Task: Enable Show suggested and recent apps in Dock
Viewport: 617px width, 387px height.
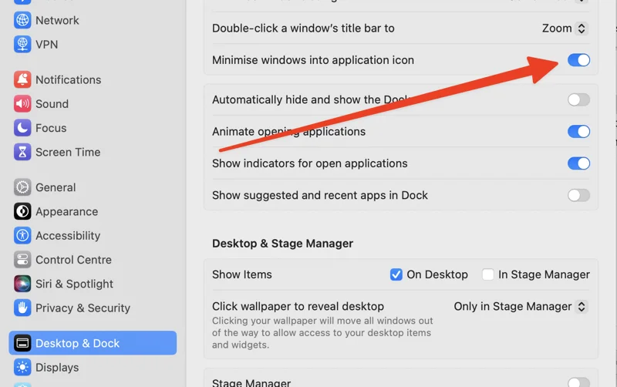Action: pos(578,195)
